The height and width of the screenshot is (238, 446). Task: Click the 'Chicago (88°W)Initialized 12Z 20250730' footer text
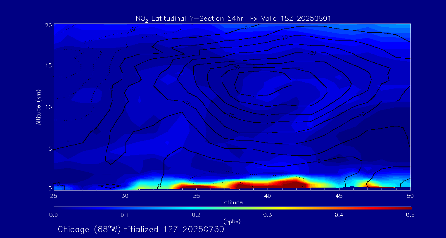coord(141,229)
